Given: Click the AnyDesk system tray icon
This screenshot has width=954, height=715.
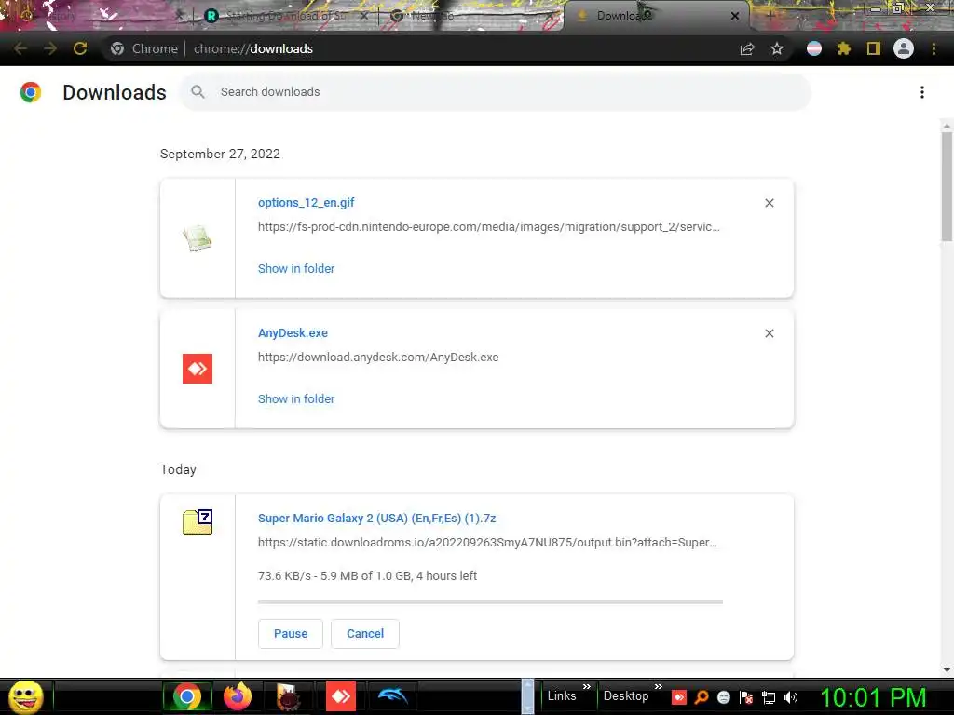Looking at the screenshot, I should point(679,697).
